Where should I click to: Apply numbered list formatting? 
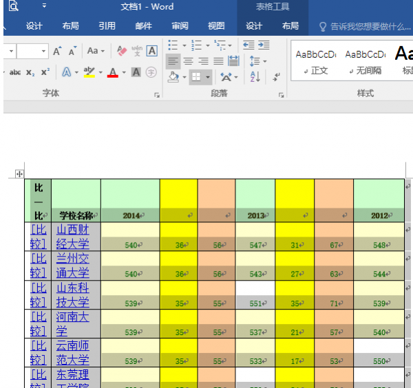[x=196, y=45]
